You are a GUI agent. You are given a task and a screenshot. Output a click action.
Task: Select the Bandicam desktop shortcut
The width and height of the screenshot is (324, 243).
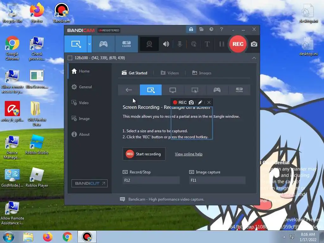[x=61, y=13]
